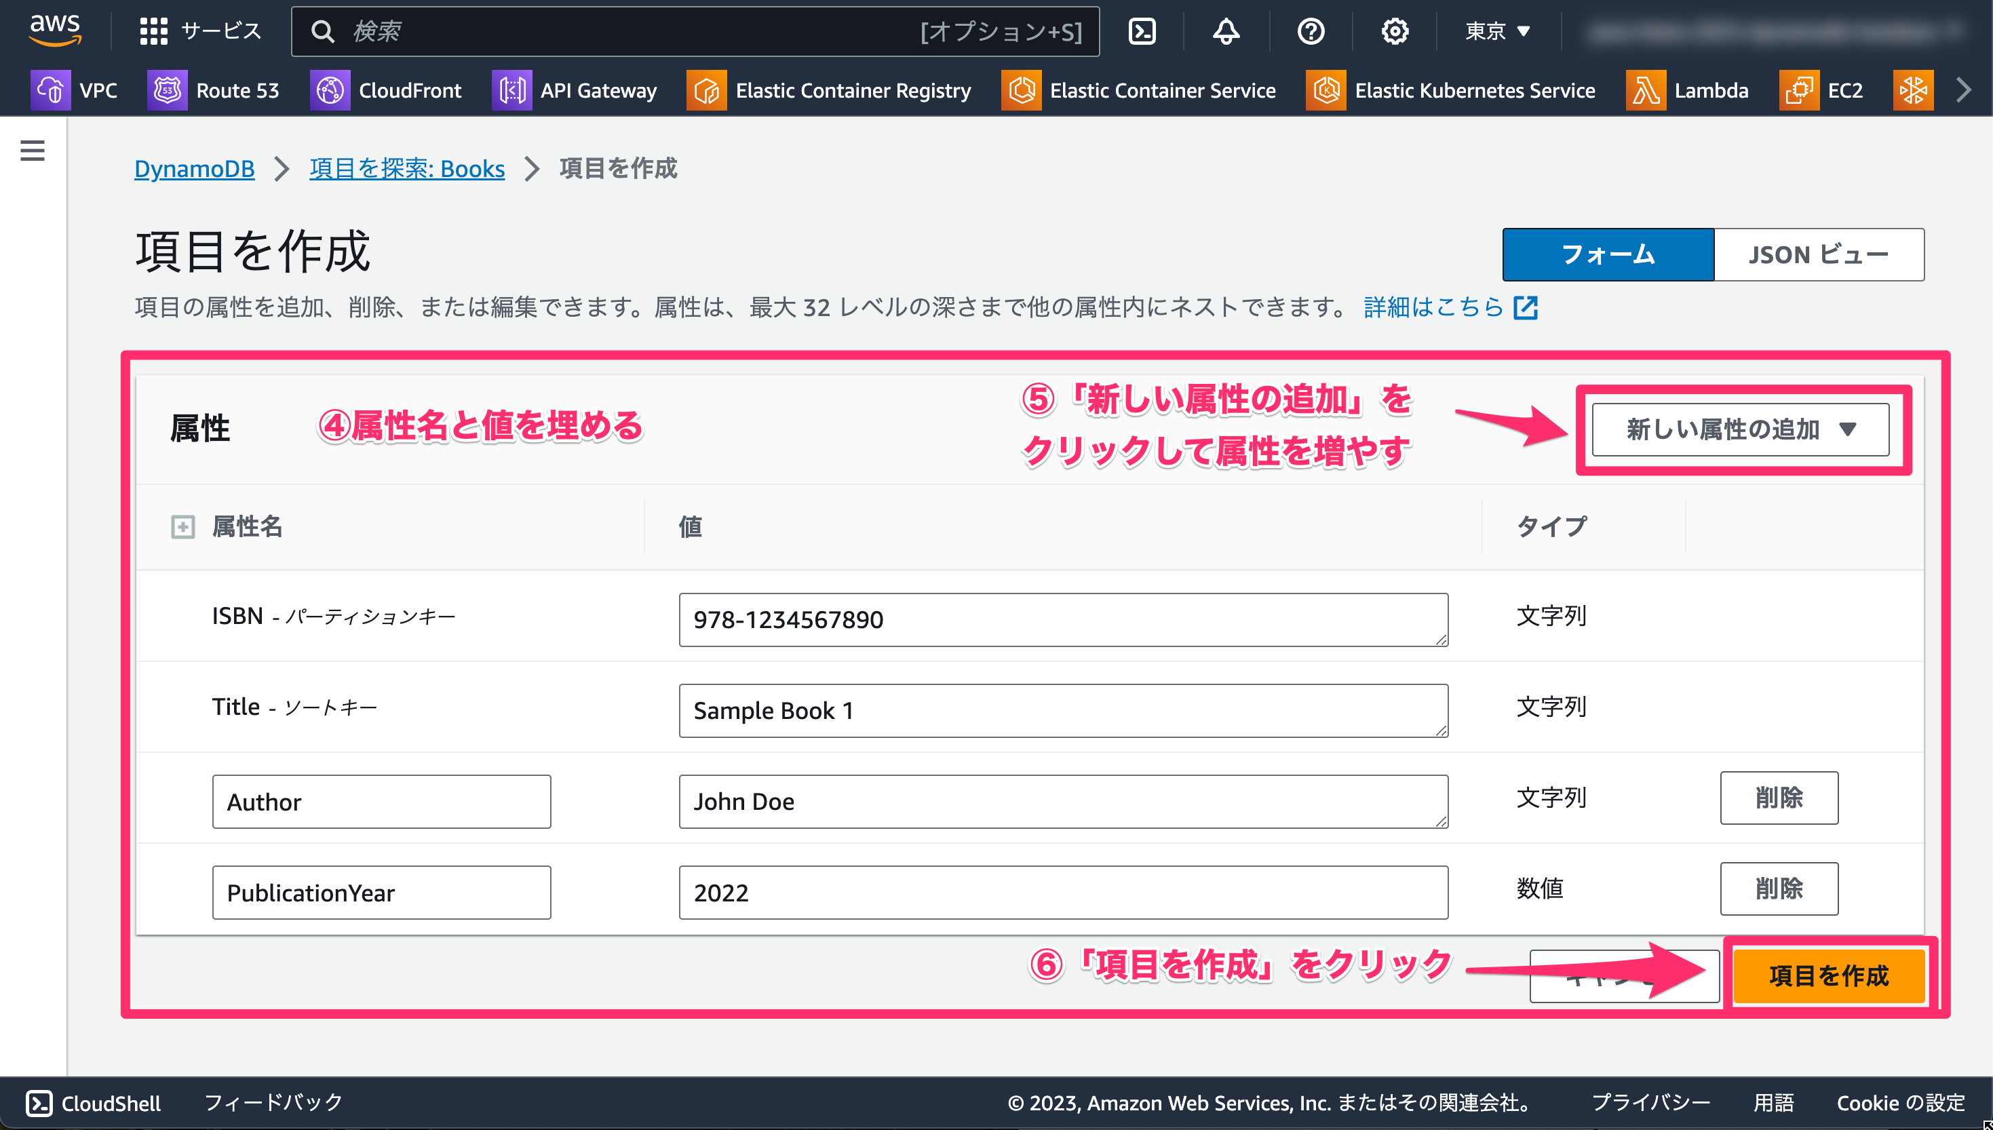The width and height of the screenshot is (1993, 1130).
Task: Click the PublicationYear attribute name field
Action: point(381,893)
